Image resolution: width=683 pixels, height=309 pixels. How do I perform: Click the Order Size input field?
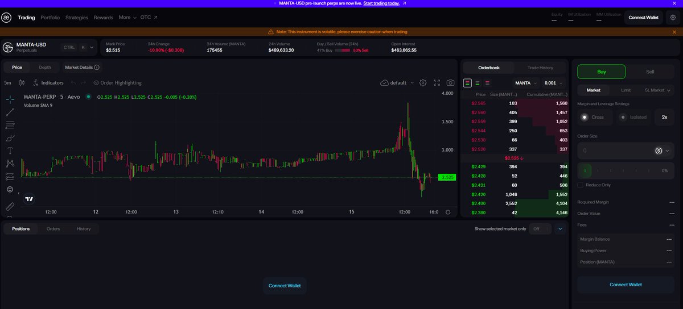pyautogui.click(x=626, y=151)
